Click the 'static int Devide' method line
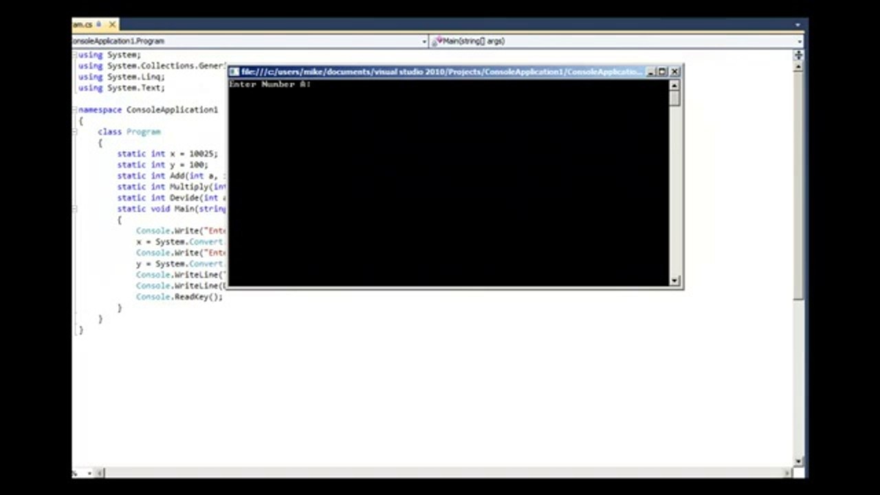Viewport: 880px width, 495px height. (x=172, y=198)
